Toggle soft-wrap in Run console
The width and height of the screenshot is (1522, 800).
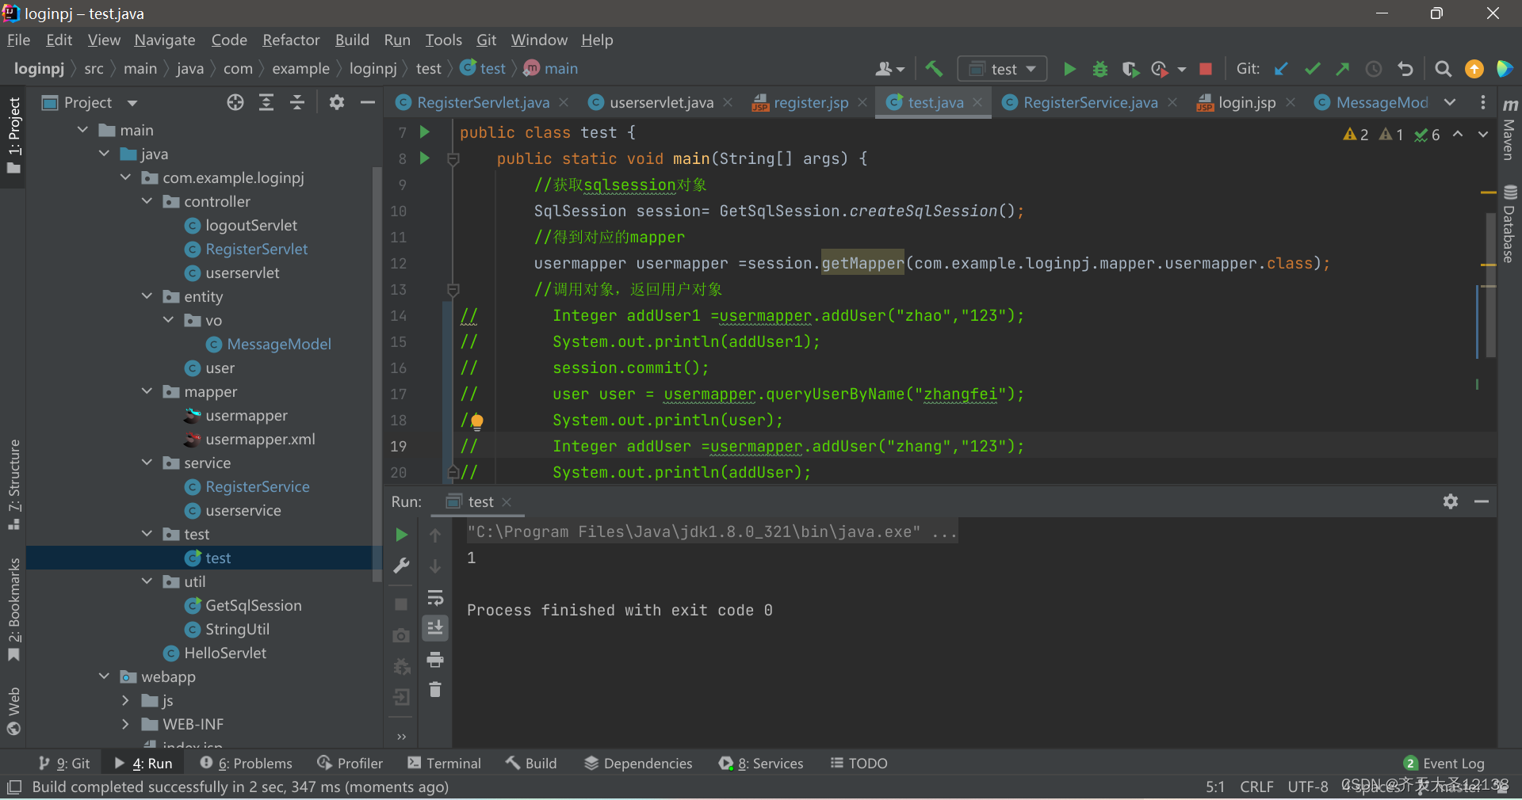tap(435, 597)
